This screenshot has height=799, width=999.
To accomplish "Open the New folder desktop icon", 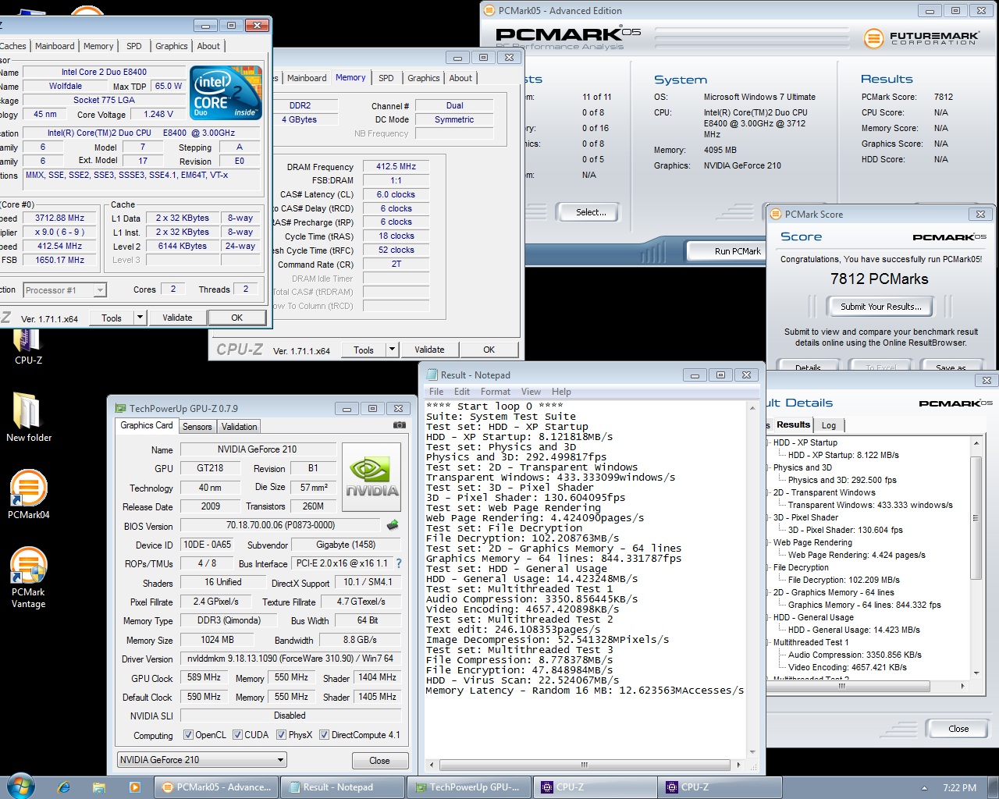I will 28,417.
